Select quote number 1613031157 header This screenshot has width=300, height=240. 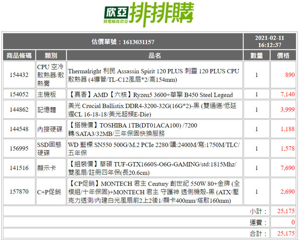(x=123, y=42)
